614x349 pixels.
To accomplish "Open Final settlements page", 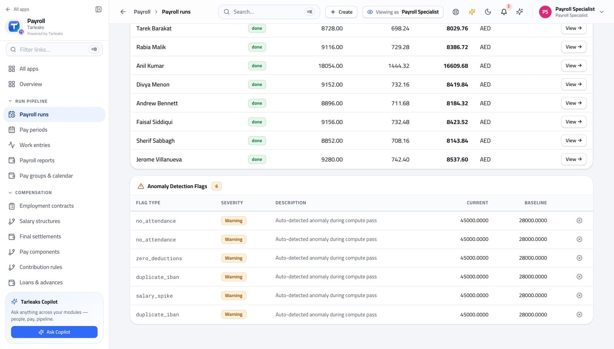I will pos(54,236).
